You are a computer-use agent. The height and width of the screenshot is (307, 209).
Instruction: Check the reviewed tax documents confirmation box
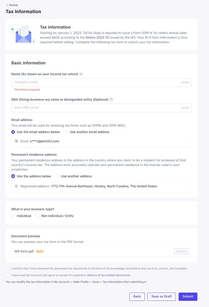click(x=8, y=268)
